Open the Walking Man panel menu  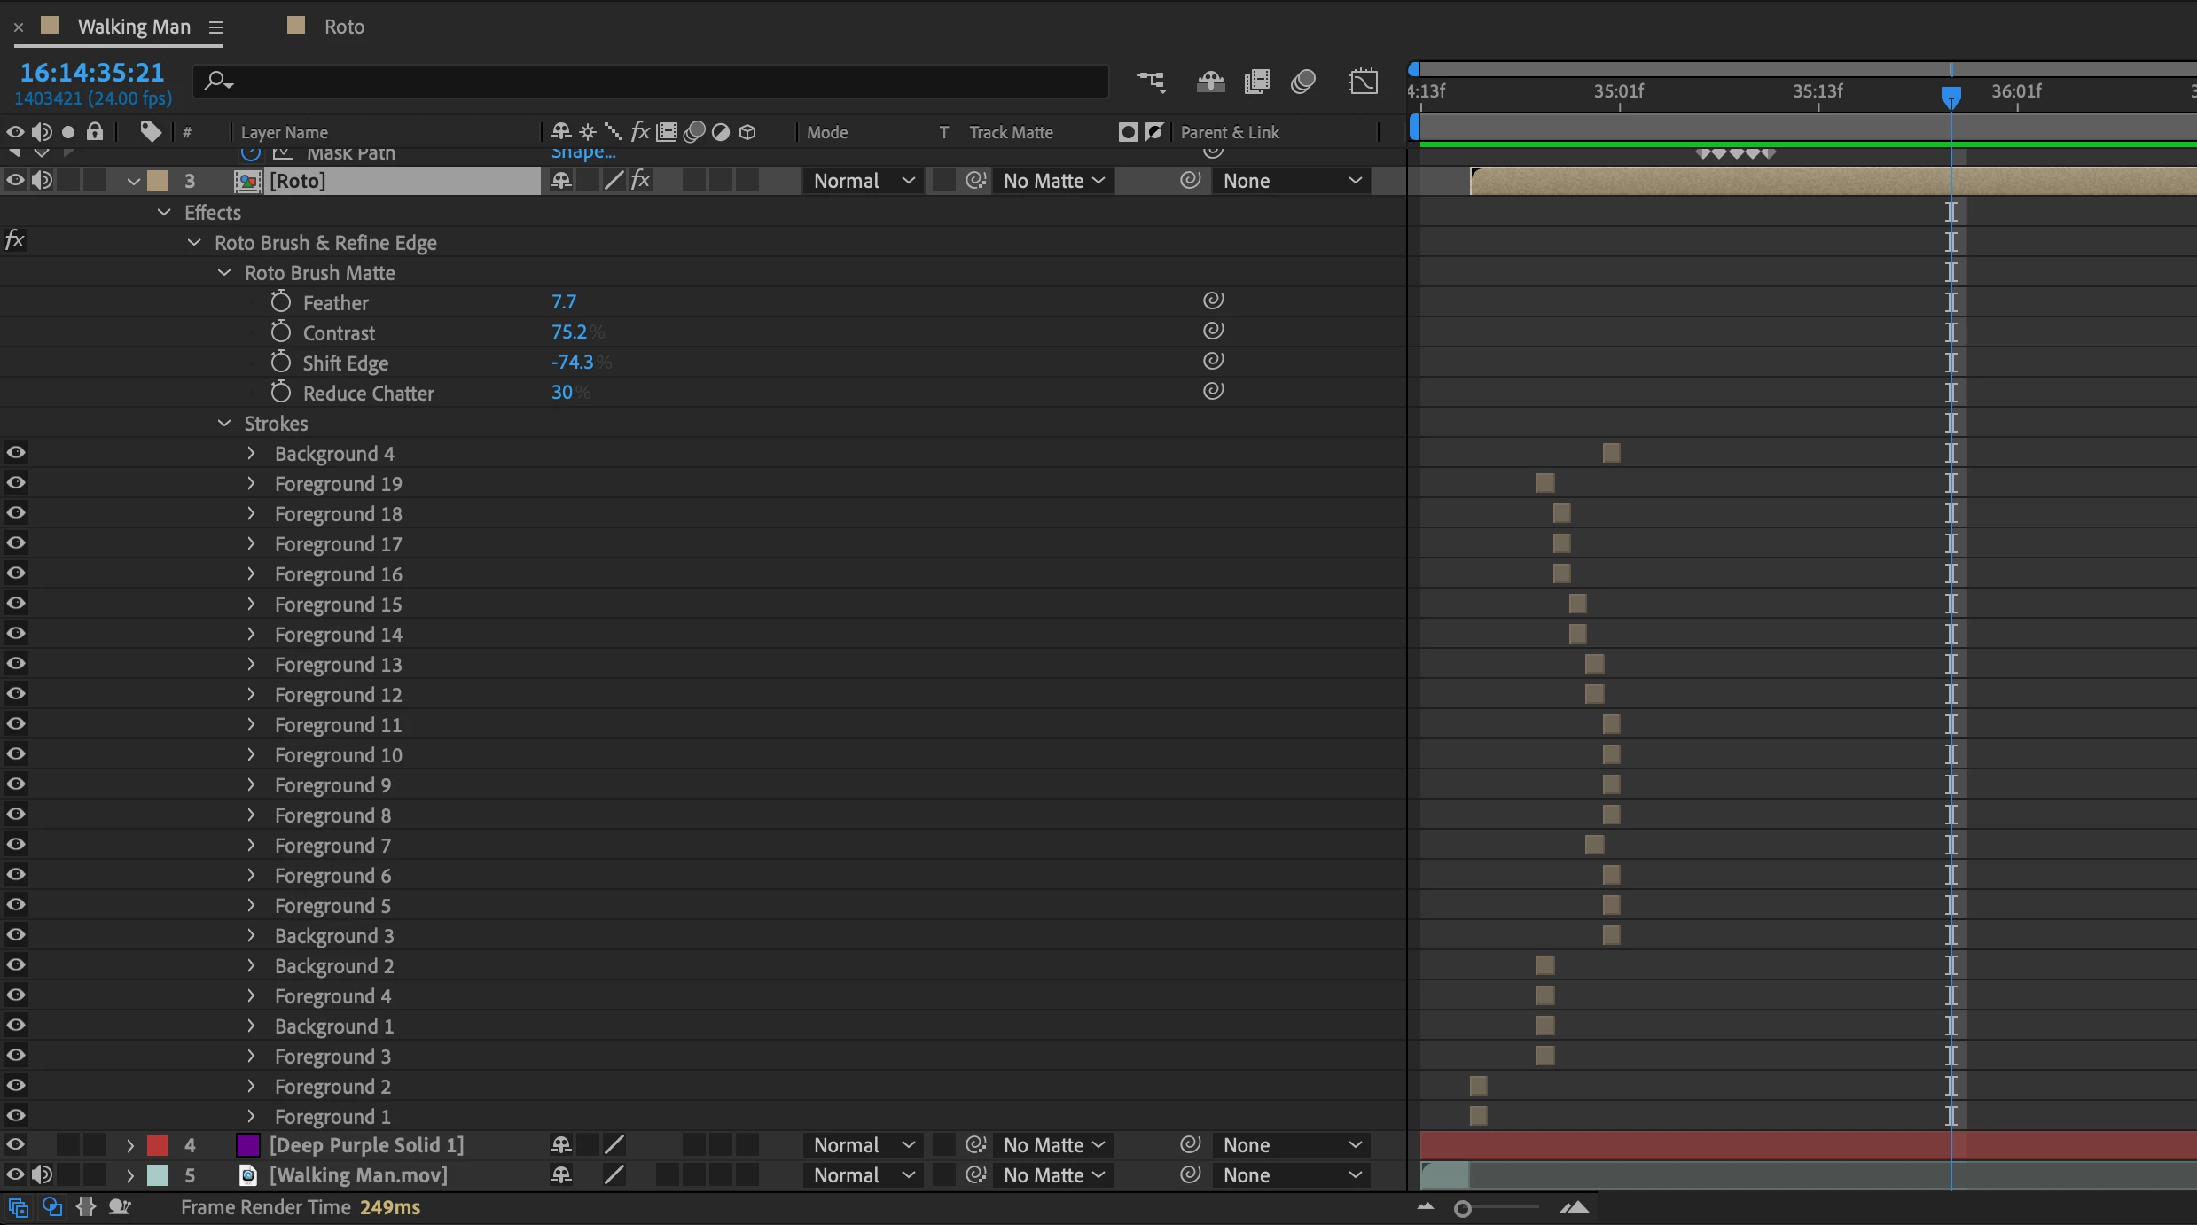[215, 27]
